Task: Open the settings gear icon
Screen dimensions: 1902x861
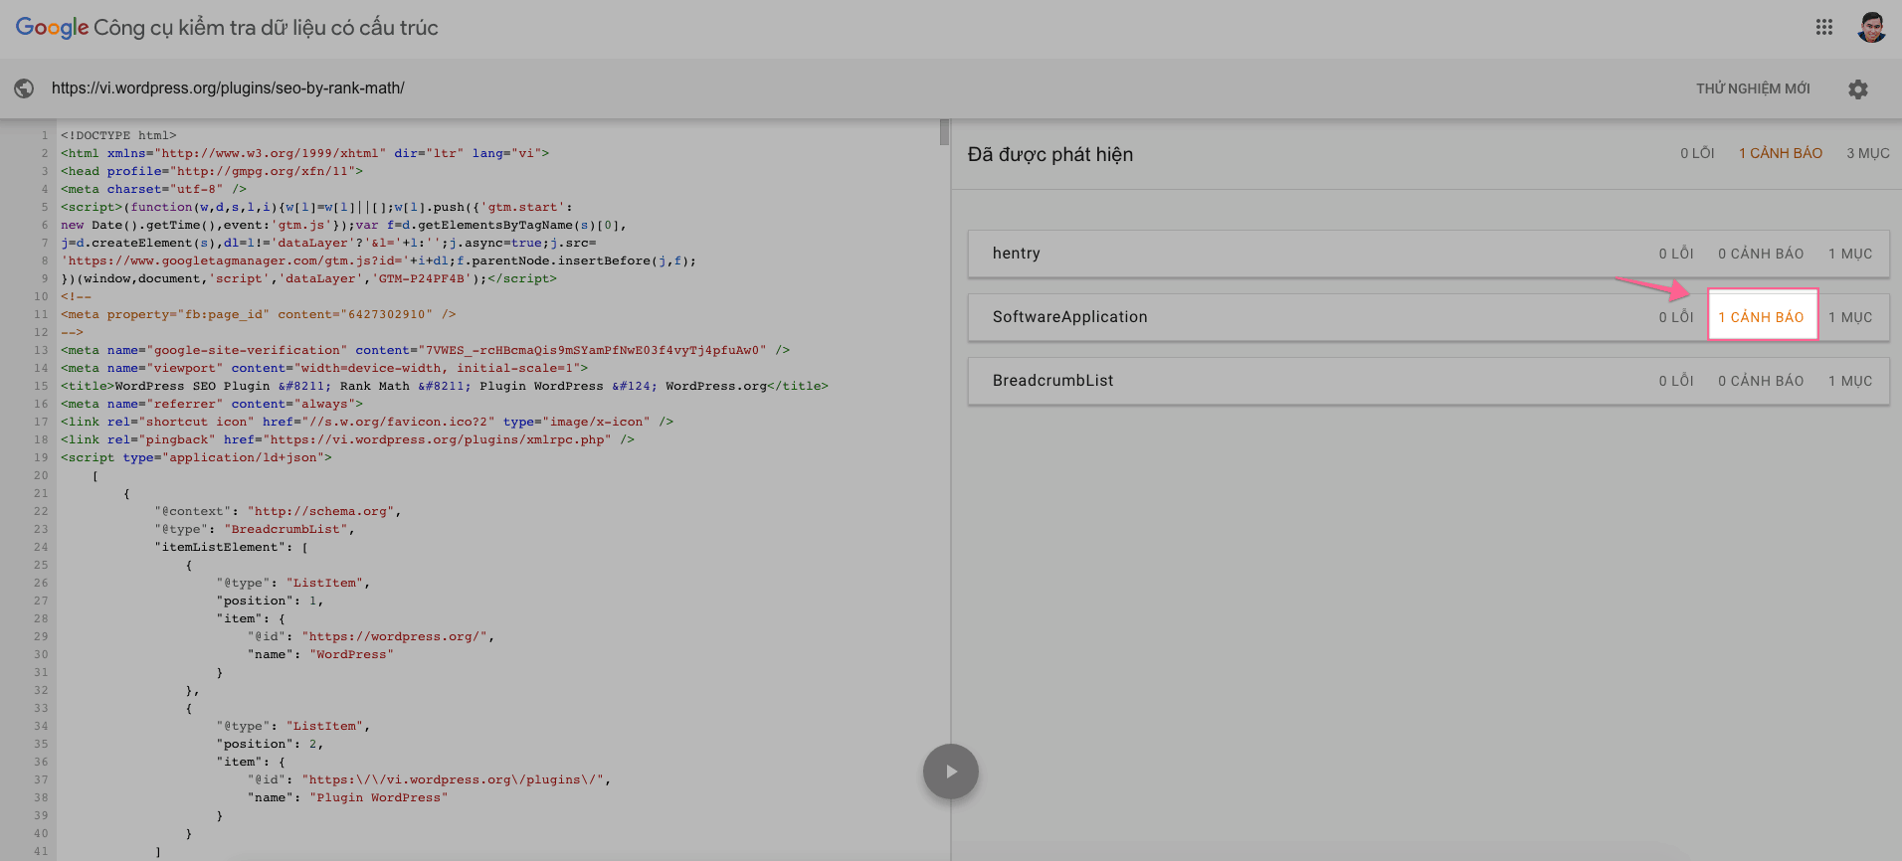Action: [1857, 89]
